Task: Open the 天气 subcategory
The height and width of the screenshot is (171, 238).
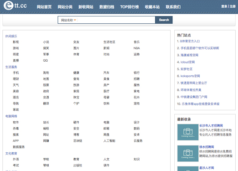Action: pos(16,85)
